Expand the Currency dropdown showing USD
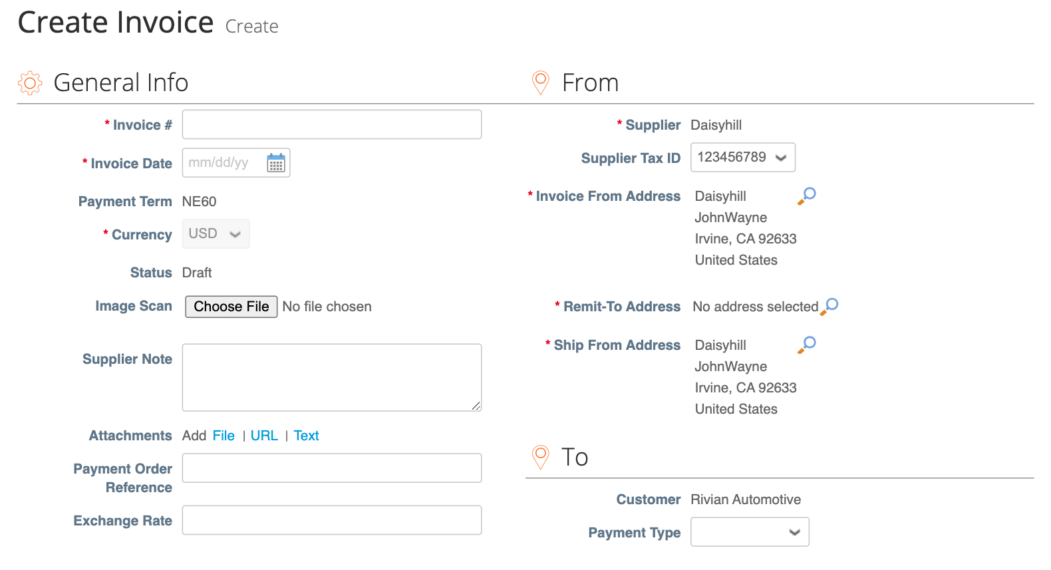The image size is (1051, 570). (x=215, y=233)
